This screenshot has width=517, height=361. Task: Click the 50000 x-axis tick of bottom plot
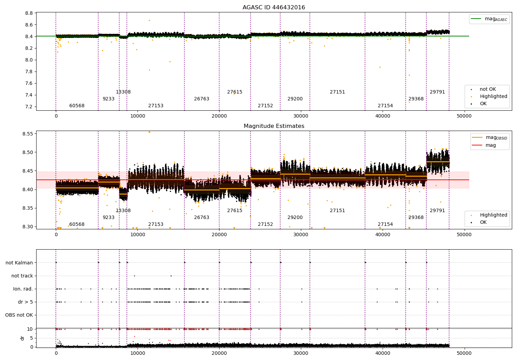click(x=464, y=353)
